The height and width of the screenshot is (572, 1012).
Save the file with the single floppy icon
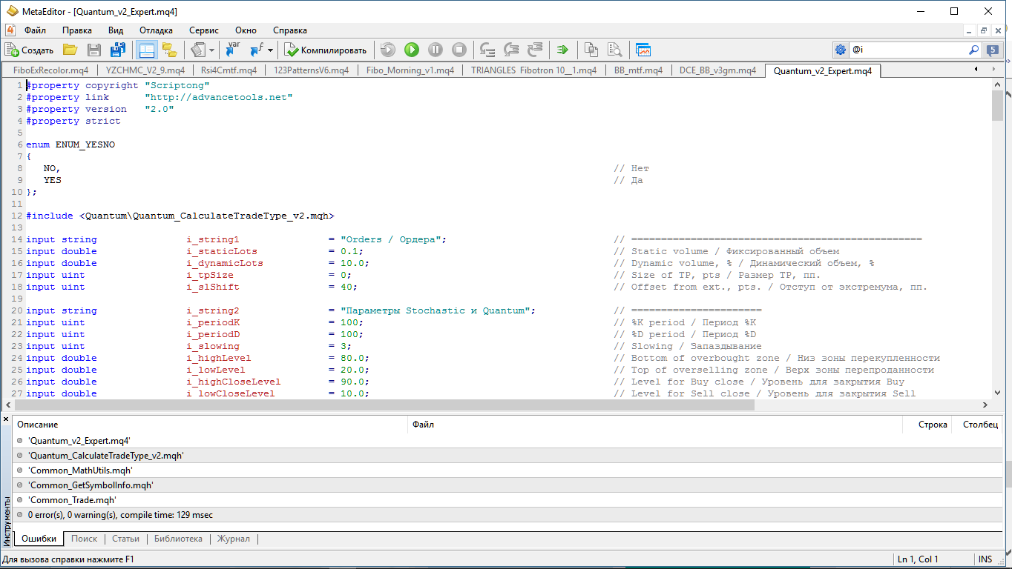pos(94,50)
